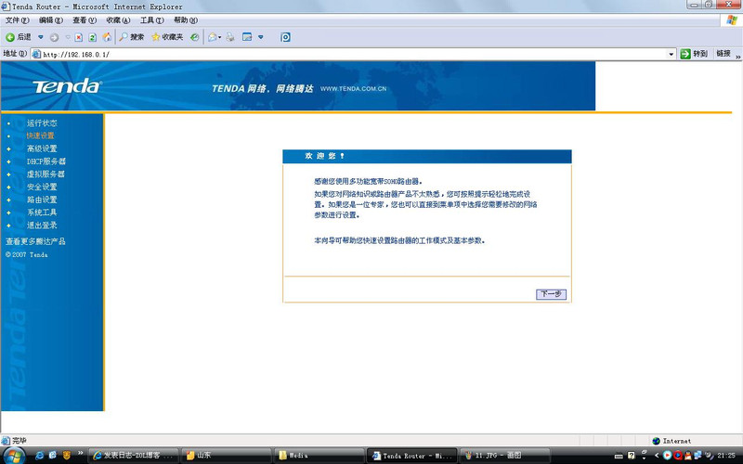This screenshot has width=743, height=464.
Task: Click the Tenda logo in banner
Action: (67, 86)
